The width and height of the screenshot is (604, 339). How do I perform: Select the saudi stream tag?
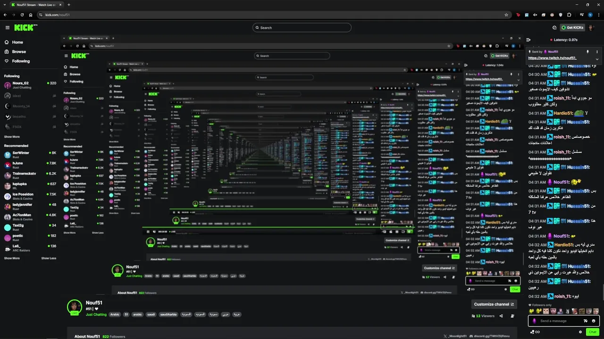point(151,315)
